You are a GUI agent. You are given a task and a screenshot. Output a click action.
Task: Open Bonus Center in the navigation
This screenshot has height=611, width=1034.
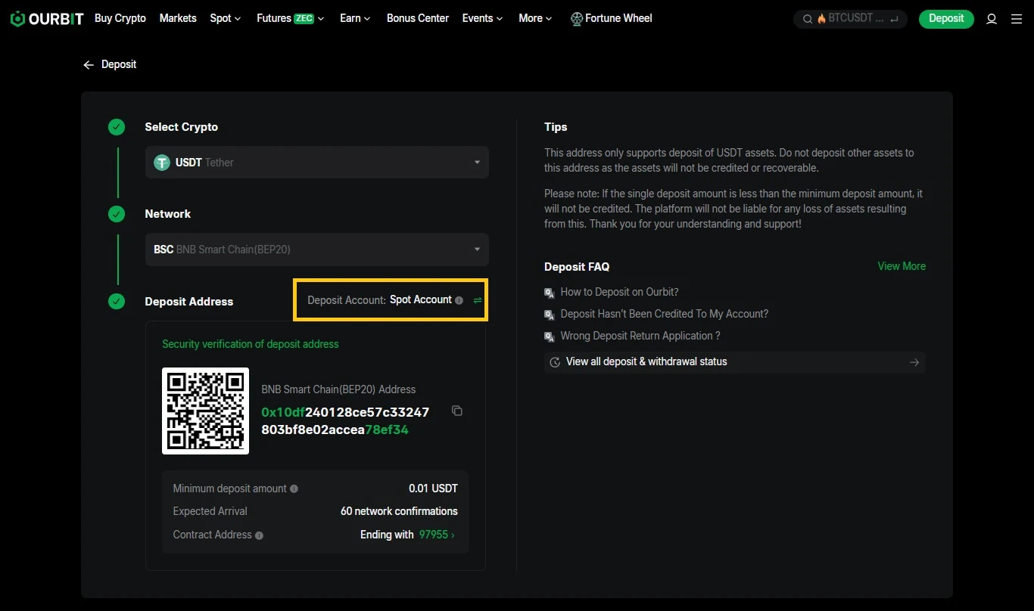[x=417, y=18]
